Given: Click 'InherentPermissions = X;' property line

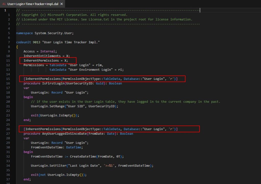Looking at the screenshot, I should click(46, 60).
